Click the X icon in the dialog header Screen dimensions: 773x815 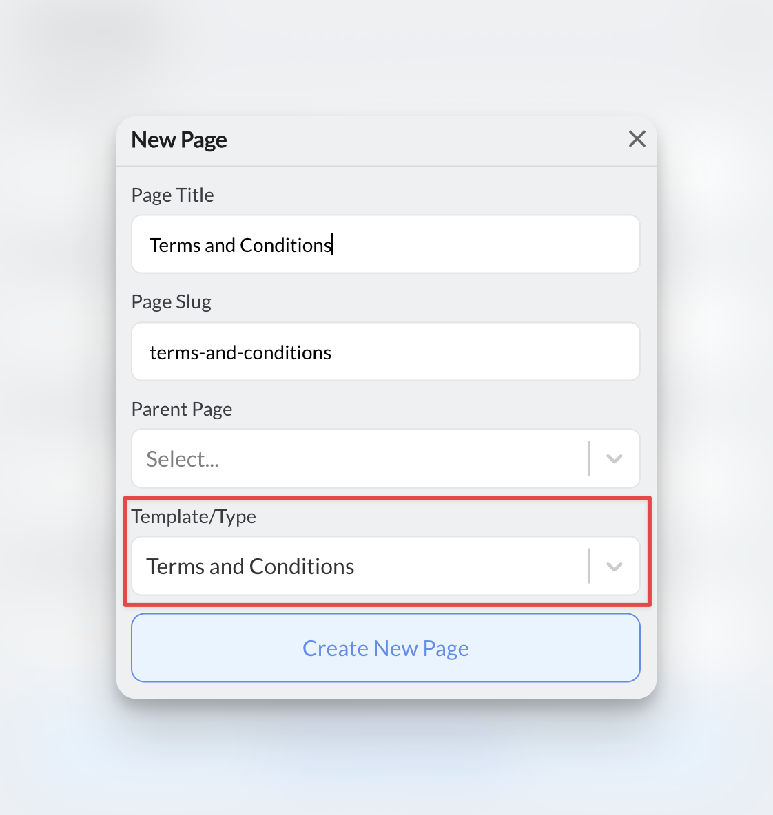pyautogui.click(x=637, y=139)
